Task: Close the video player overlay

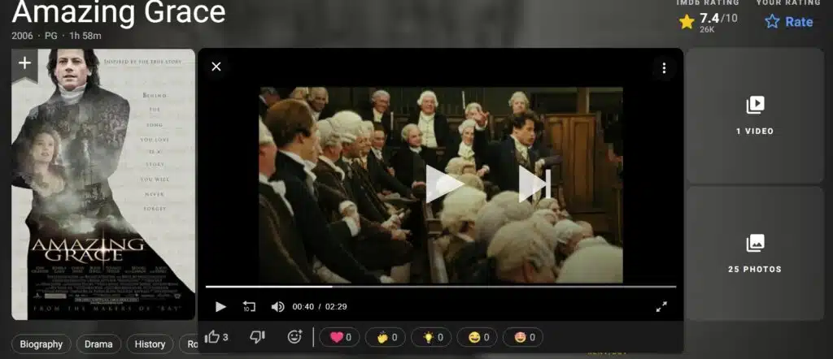Action: [216, 67]
